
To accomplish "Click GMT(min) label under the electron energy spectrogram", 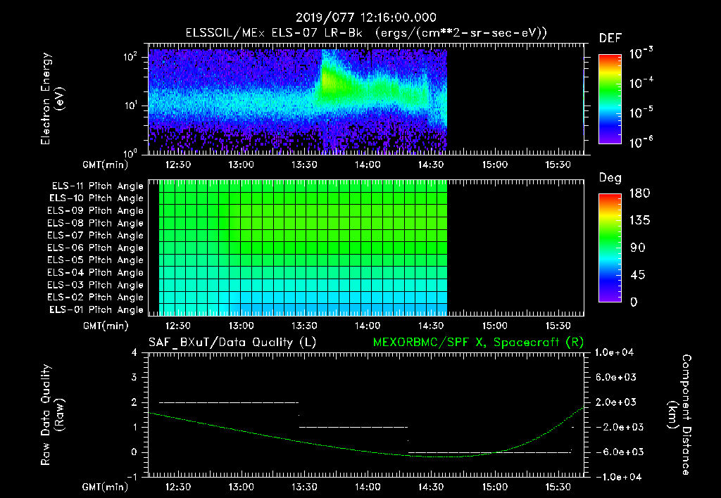I will click(x=106, y=165).
